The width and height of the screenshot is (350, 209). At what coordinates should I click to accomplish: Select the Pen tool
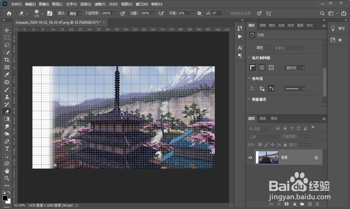[x=7, y=141]
